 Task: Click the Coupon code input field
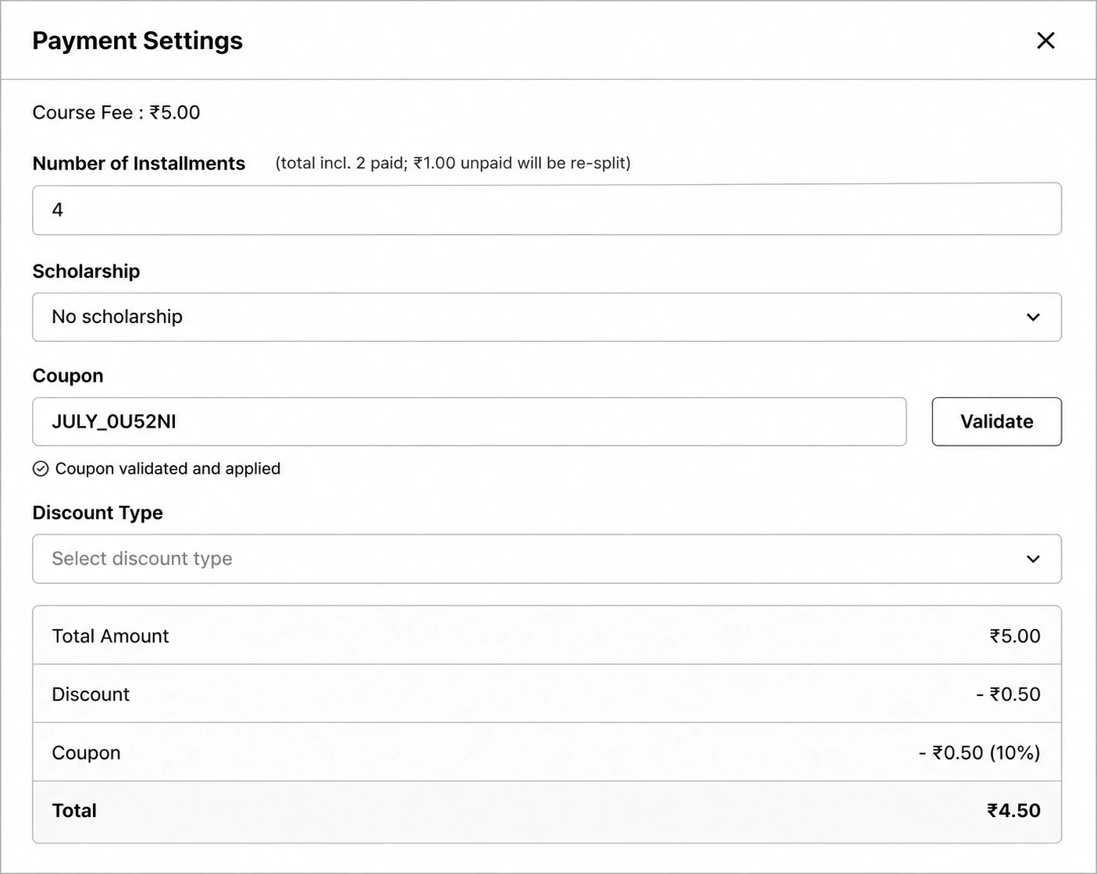[x=469, y=421]
